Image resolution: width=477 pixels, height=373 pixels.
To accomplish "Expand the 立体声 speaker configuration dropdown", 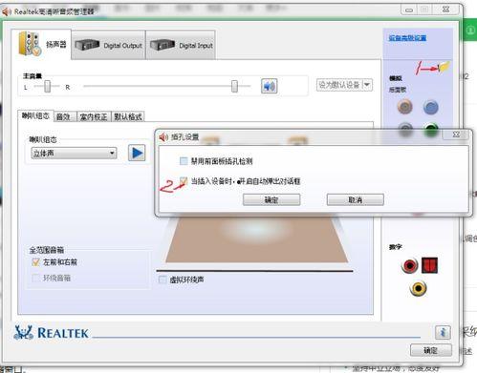I will (74, 154).
